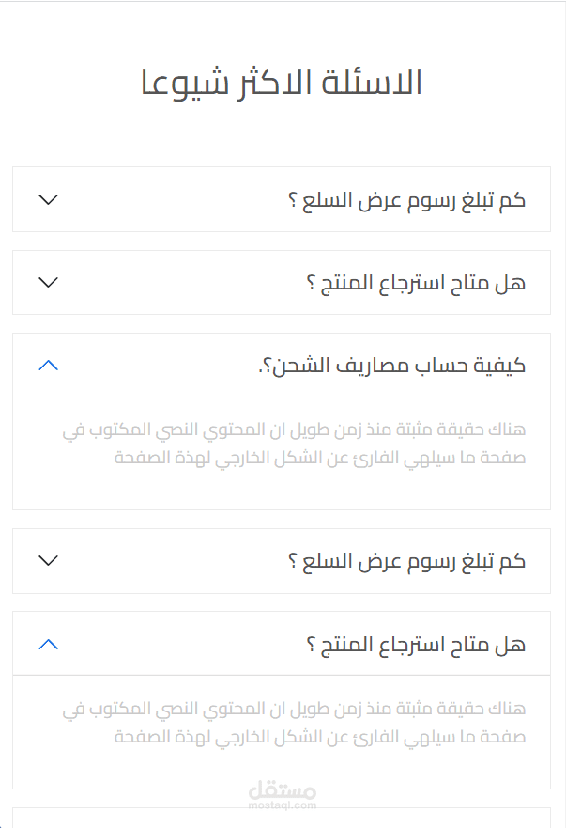Click the second line of the product-return answer text
This screenshot has height=828, width=566.
pyautogui.click(x=319, y=738)
